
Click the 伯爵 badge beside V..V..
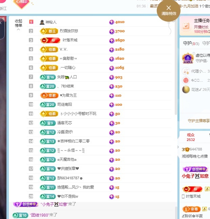49,49
